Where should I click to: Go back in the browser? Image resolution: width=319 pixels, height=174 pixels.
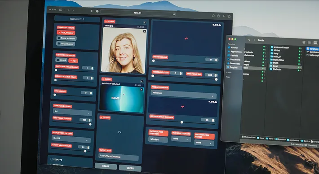(x=69, y=10)
